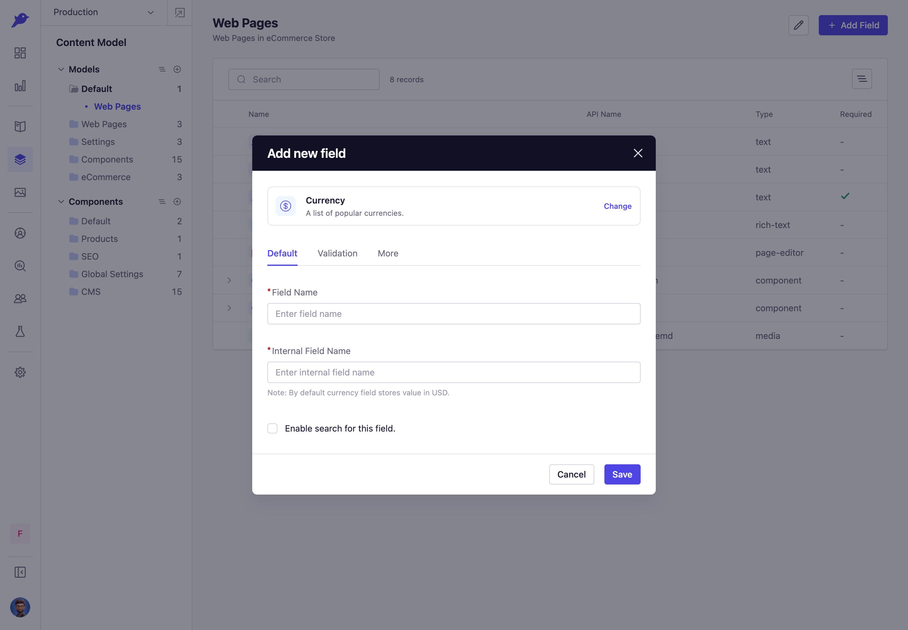Add a new model with plus icon
The image size is (908, 630).
tap(177, 70)
